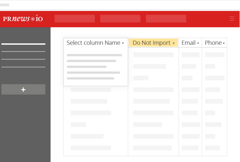The height and width of the screenshot is (162, 240).
Task: Open the hamburger menu icon
Action: click(232, 19)
